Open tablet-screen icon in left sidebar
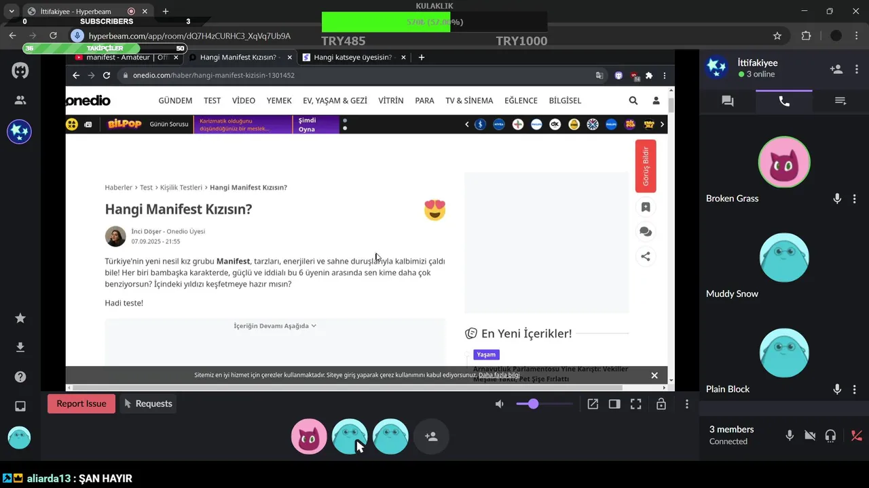 pos(20,407)
